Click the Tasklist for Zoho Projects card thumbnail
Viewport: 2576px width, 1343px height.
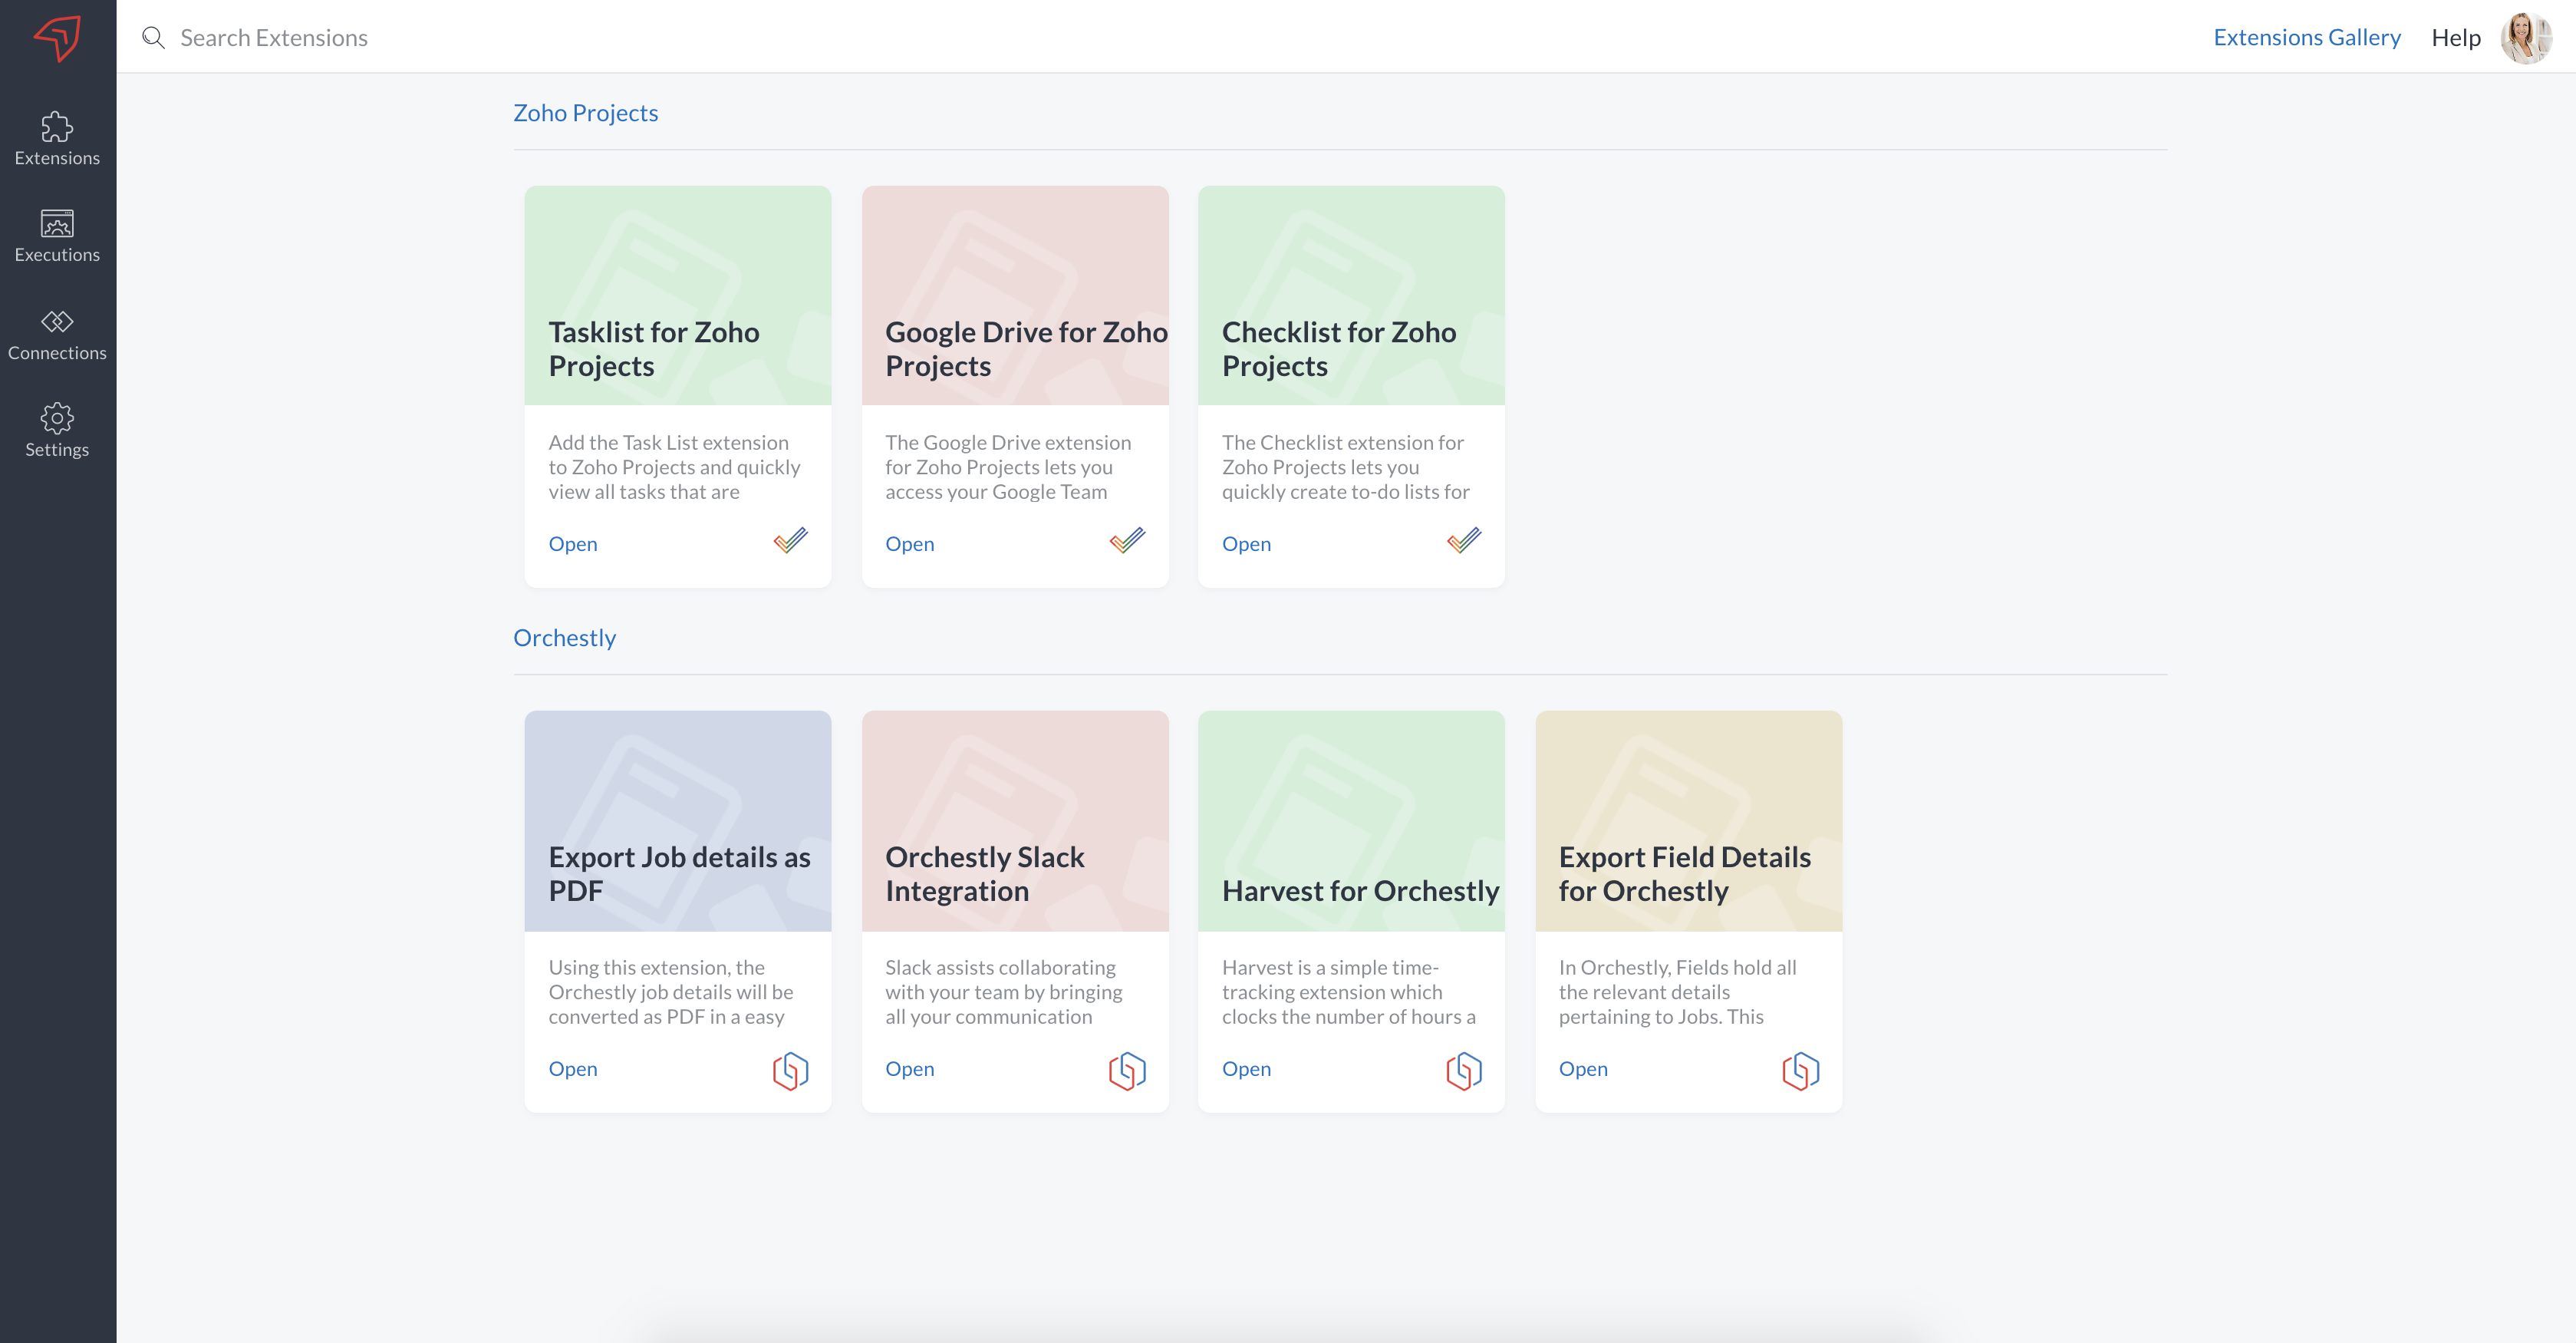point(677,295)
